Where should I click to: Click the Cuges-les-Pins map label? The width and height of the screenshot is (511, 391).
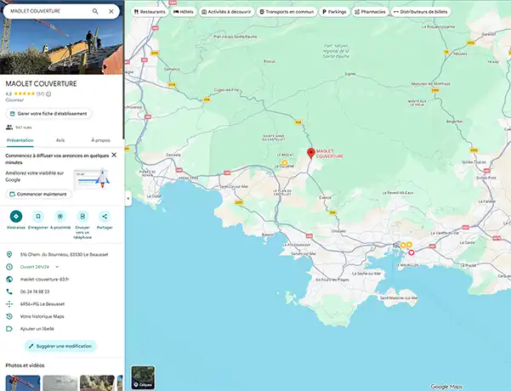pos(226,90)
